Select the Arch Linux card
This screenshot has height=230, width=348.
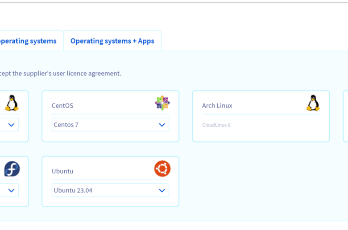coord(261,116)
